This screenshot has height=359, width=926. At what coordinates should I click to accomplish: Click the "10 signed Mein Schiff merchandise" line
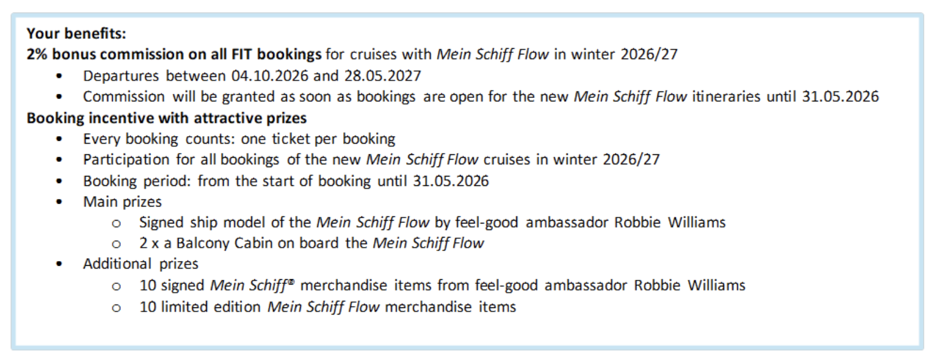(x=442, y=286)
